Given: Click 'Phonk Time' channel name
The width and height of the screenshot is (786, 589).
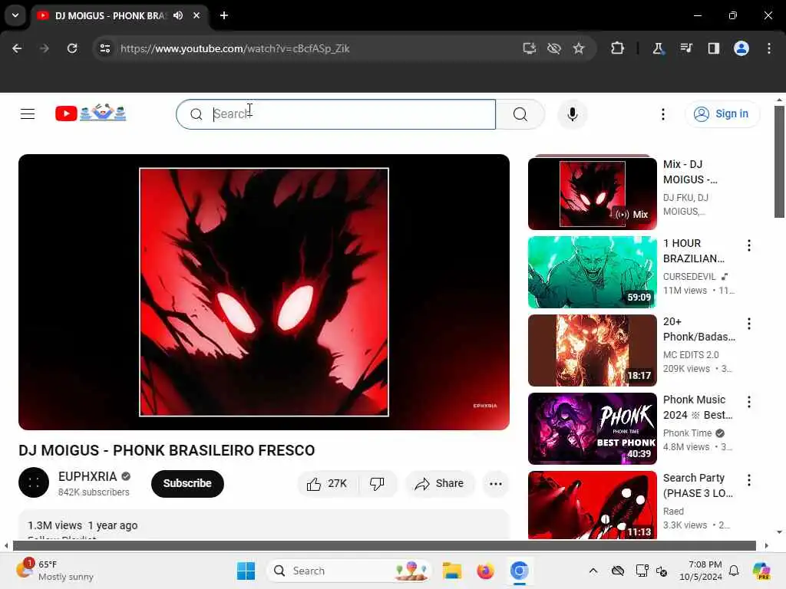Looking at the screenshot, I should coord(687,433).
